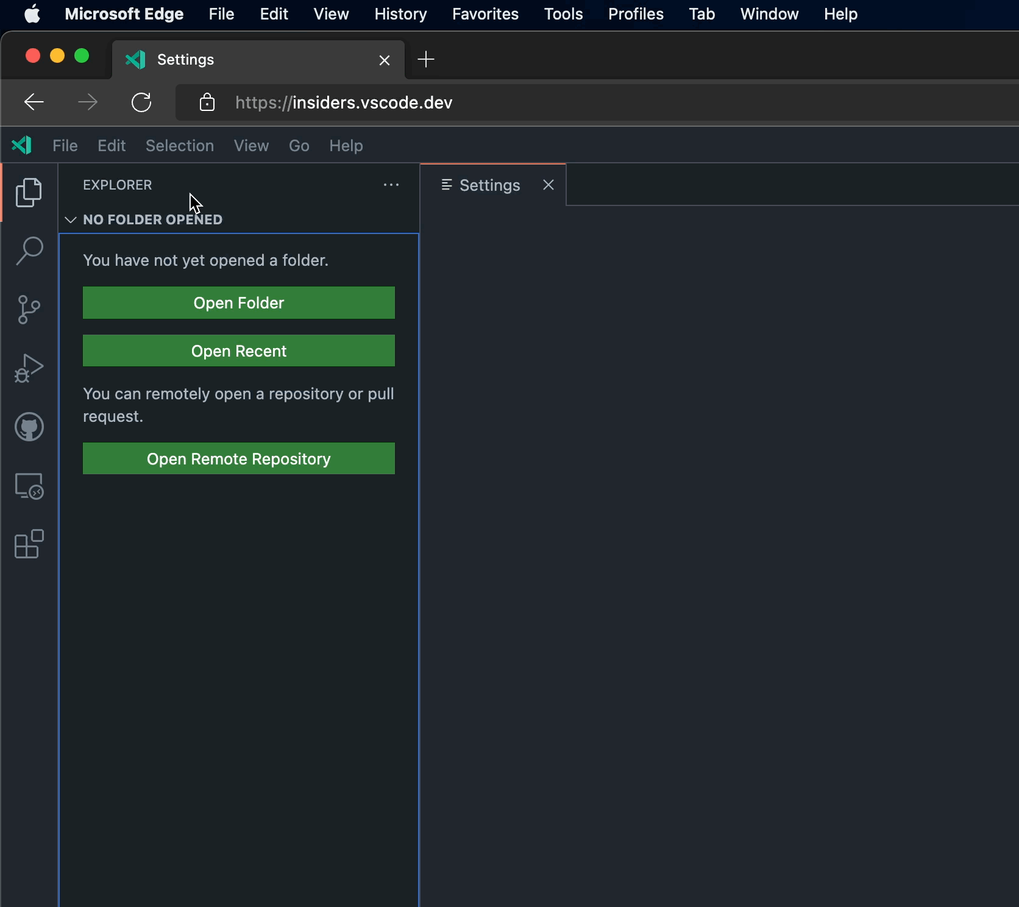The width and height of the screenshot is (1019, 907).
Task: Close the Settings editor tab
Action: tap(549, 185)
